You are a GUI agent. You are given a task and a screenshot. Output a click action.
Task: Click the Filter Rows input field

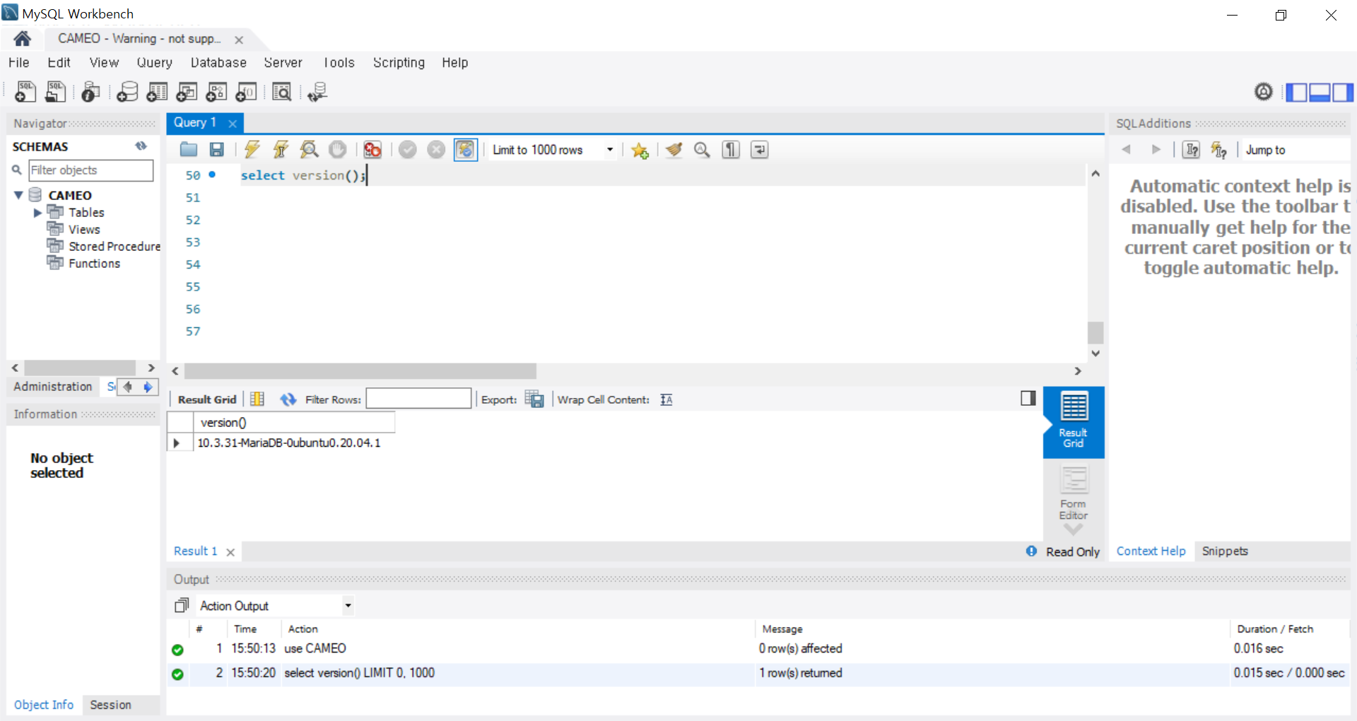[418, 399]
